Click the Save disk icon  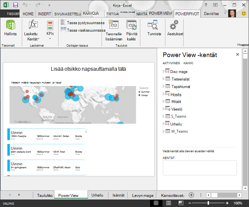tap(16, 5)
